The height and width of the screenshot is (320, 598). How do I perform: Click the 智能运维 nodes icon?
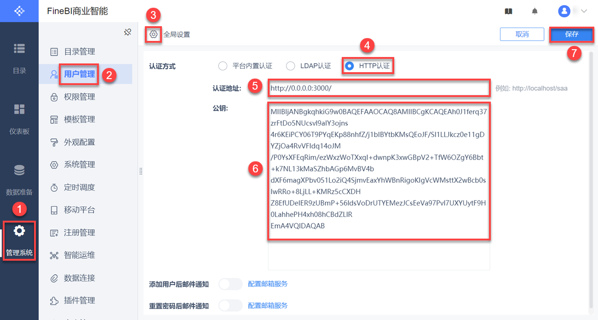54,255
